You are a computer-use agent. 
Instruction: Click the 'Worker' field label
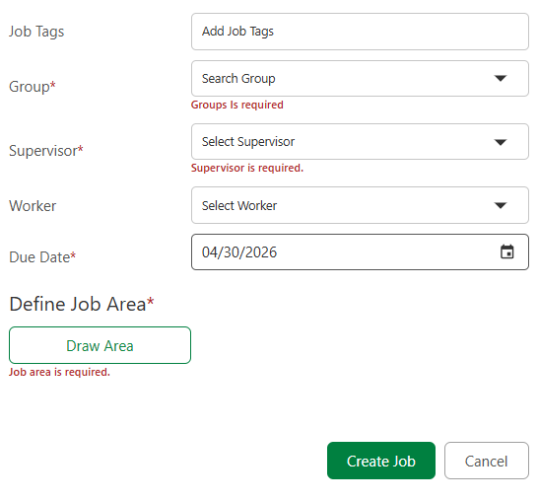point(33,206)
